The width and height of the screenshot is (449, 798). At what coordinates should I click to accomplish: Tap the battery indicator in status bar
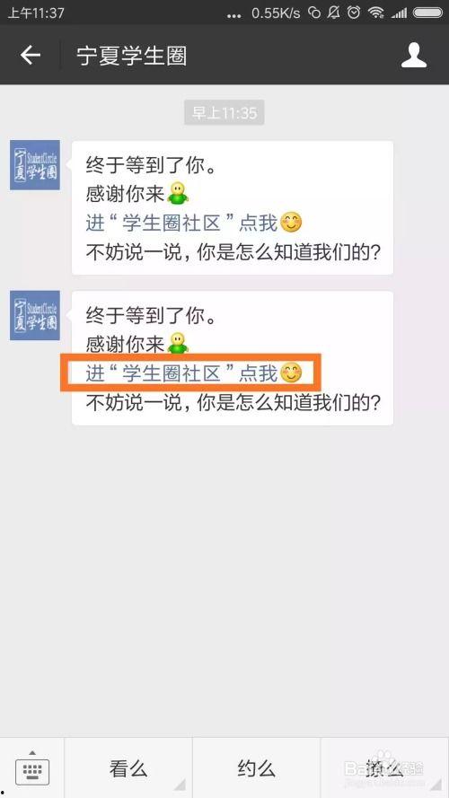[x=427, y=13]
